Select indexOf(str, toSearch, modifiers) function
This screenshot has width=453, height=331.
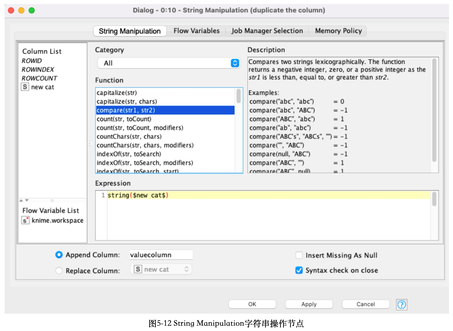coord(165,163)
